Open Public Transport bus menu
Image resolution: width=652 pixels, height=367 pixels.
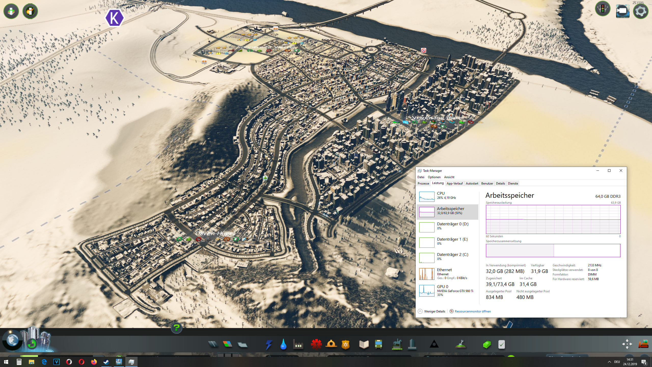click(x=378, y=345)
